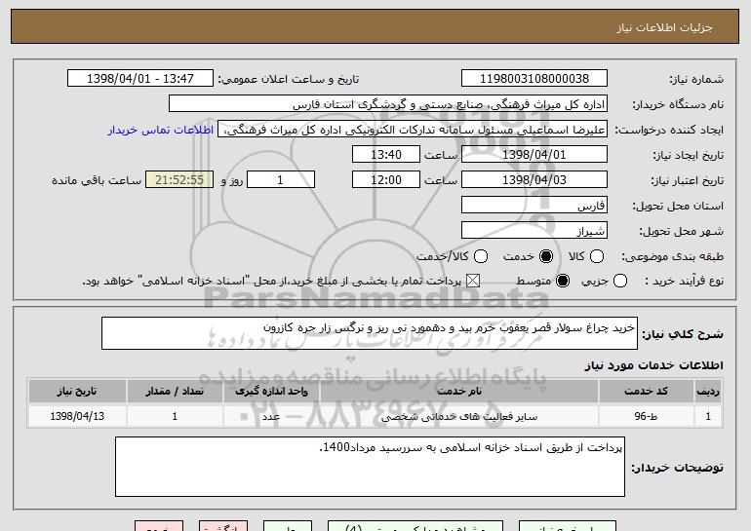Click the کد خدمت column header

coord(646,392)
